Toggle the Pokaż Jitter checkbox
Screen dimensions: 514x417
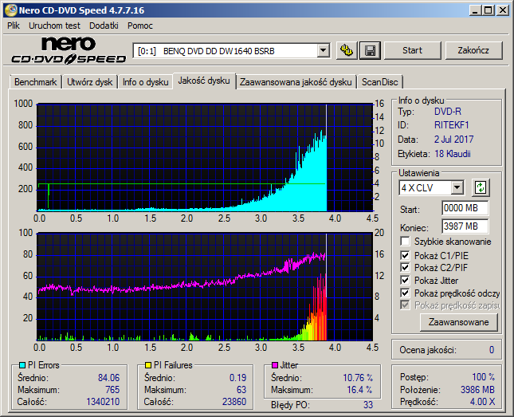[405, 280]
